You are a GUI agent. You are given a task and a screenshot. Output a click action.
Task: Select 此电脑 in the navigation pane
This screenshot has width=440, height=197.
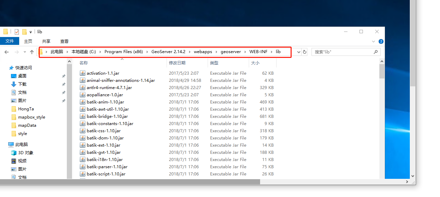(22, 145)
